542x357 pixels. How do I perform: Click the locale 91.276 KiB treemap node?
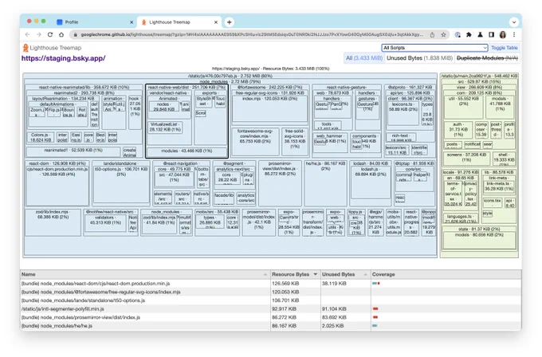click(461, 172)
